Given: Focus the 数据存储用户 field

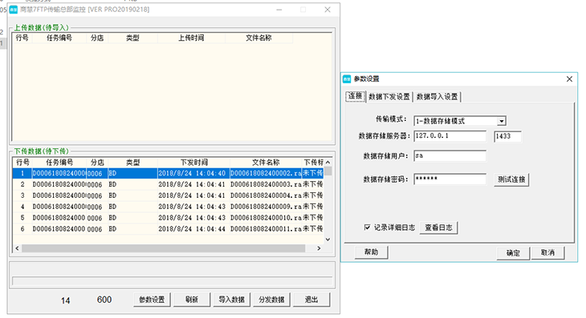Looking at the screenshot, I should 450,156.
